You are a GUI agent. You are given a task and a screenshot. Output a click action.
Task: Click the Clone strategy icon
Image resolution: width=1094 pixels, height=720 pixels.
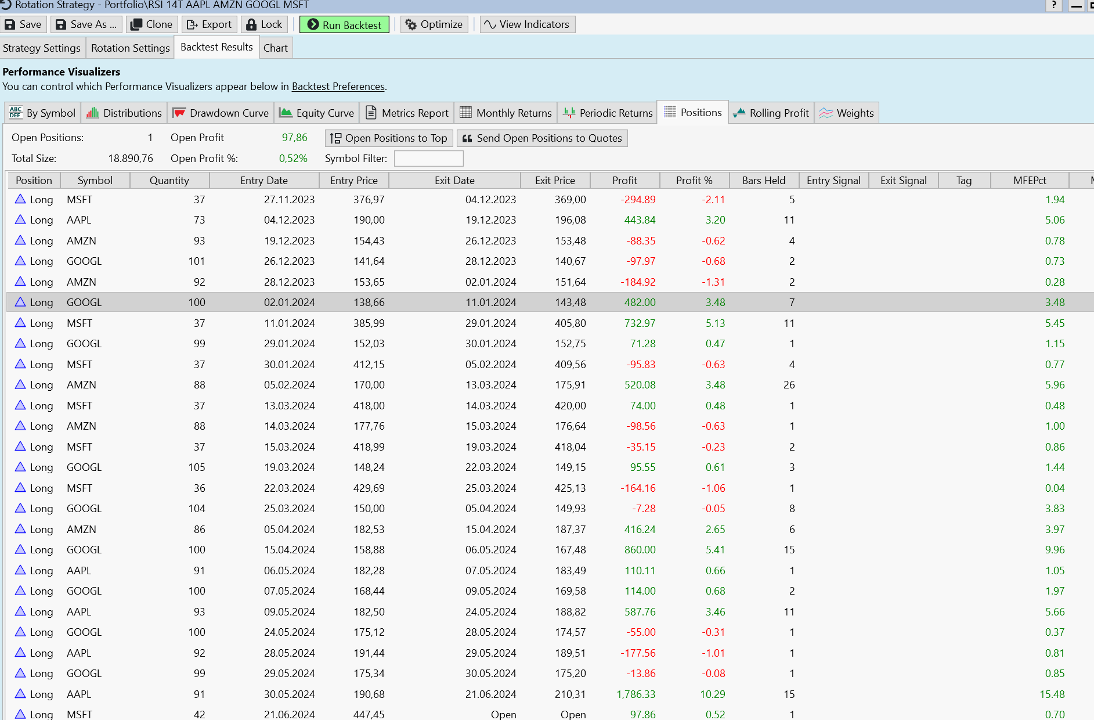click(x=137, y=24)
